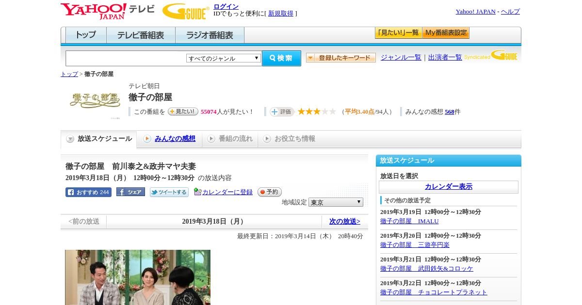Open the テレビ番組表 navigation tab
Viewport: 582px width, 305px height.
(x=141, y=35)
